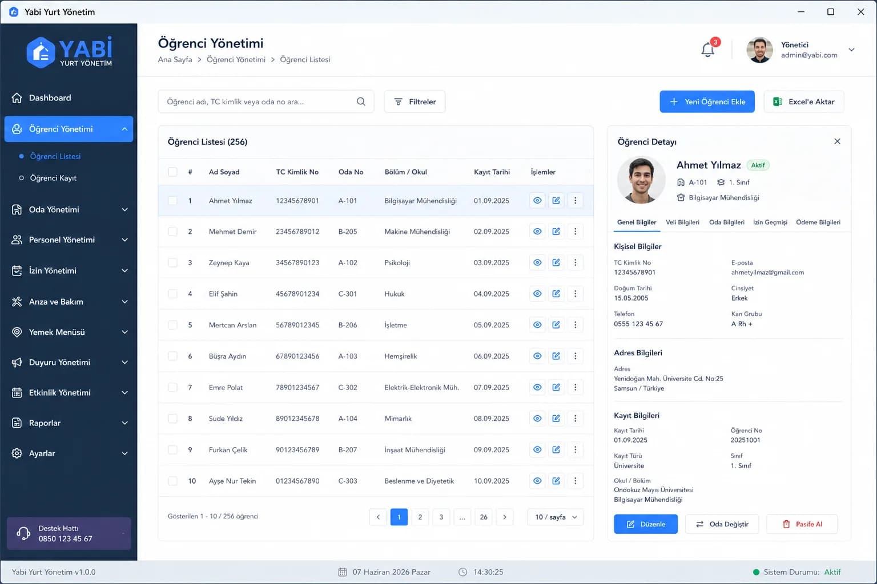This screenshot has width=877, height=584.
Task: Click the student search input field
Action: pos(266,102)
